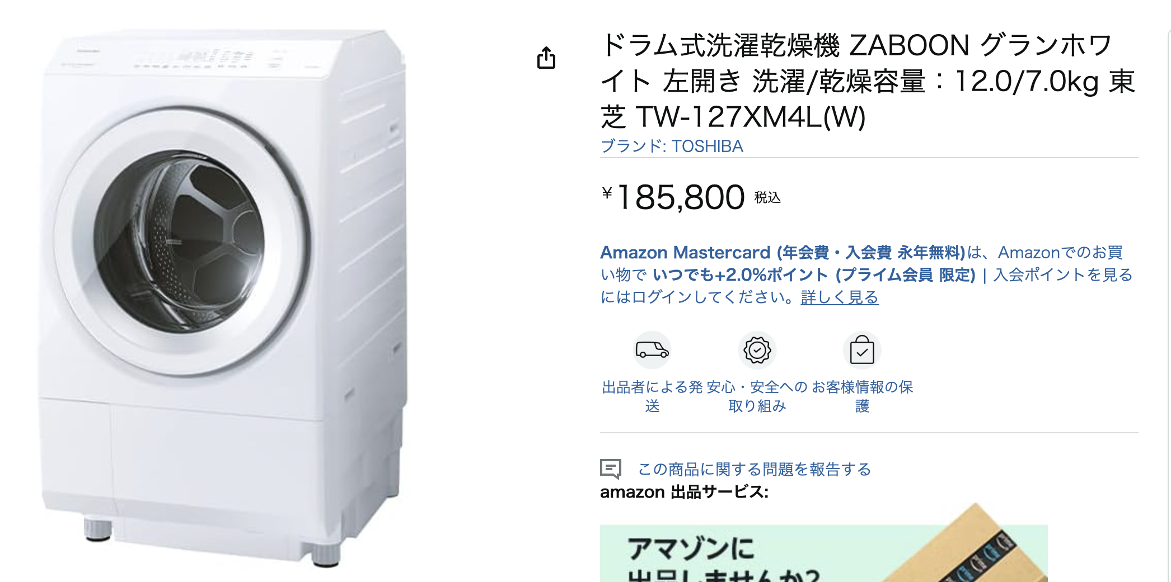This screenshot has width=1171, height=582.
Task: Click 安心・安全への取り組み label
Action: point(757,396)
